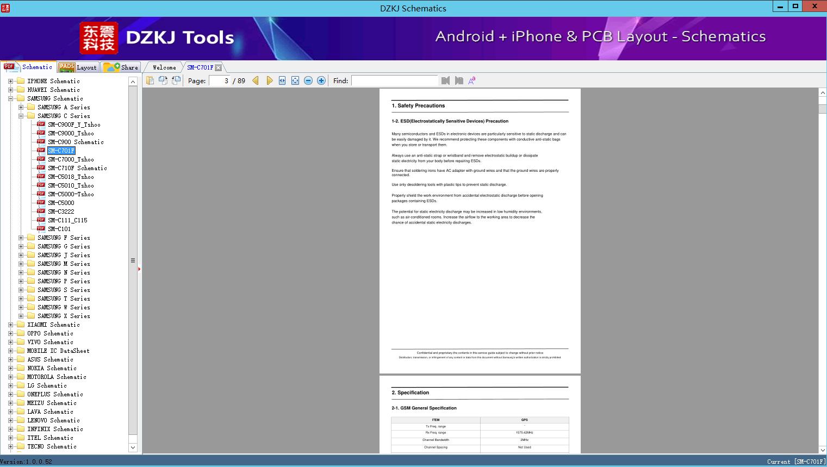Open SM-C5000-Tshoo file
Screen dimensions: 827x467
[71, 194]
